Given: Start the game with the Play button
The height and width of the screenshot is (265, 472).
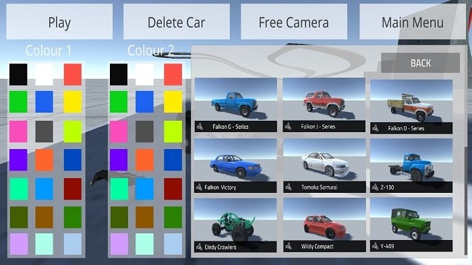Looking at the screenshot, I should point(59,22).
